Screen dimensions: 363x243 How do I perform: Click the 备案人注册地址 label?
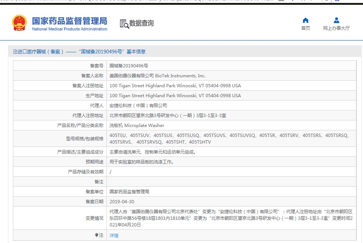(88, 86)
